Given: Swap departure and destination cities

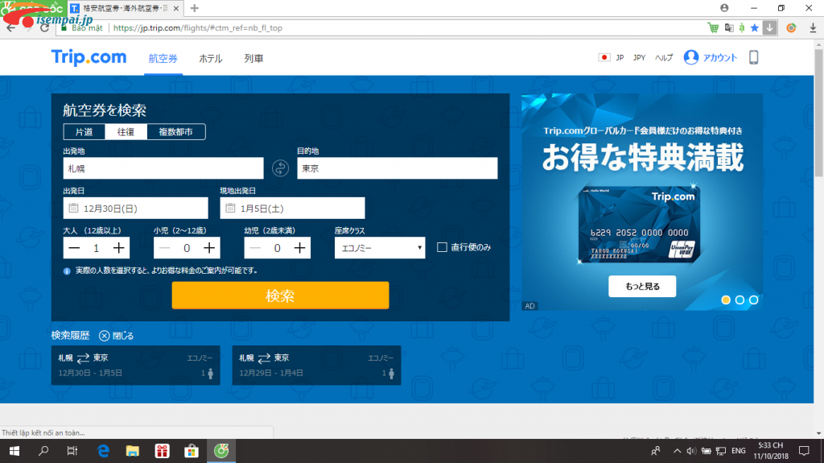Looking at the screenshot, I should (x=280, y=168).
